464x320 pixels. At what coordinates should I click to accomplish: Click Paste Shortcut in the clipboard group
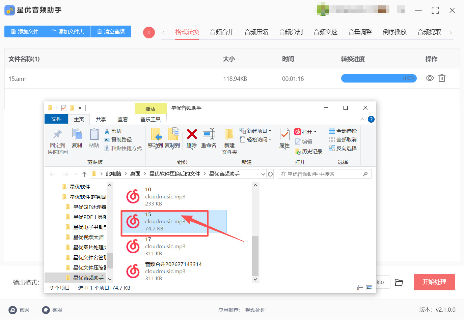[123, 148]
